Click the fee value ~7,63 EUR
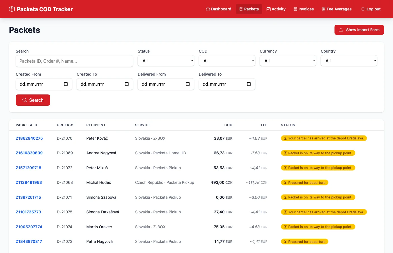Screen dimensions: 393x253 tap(259, 153)
